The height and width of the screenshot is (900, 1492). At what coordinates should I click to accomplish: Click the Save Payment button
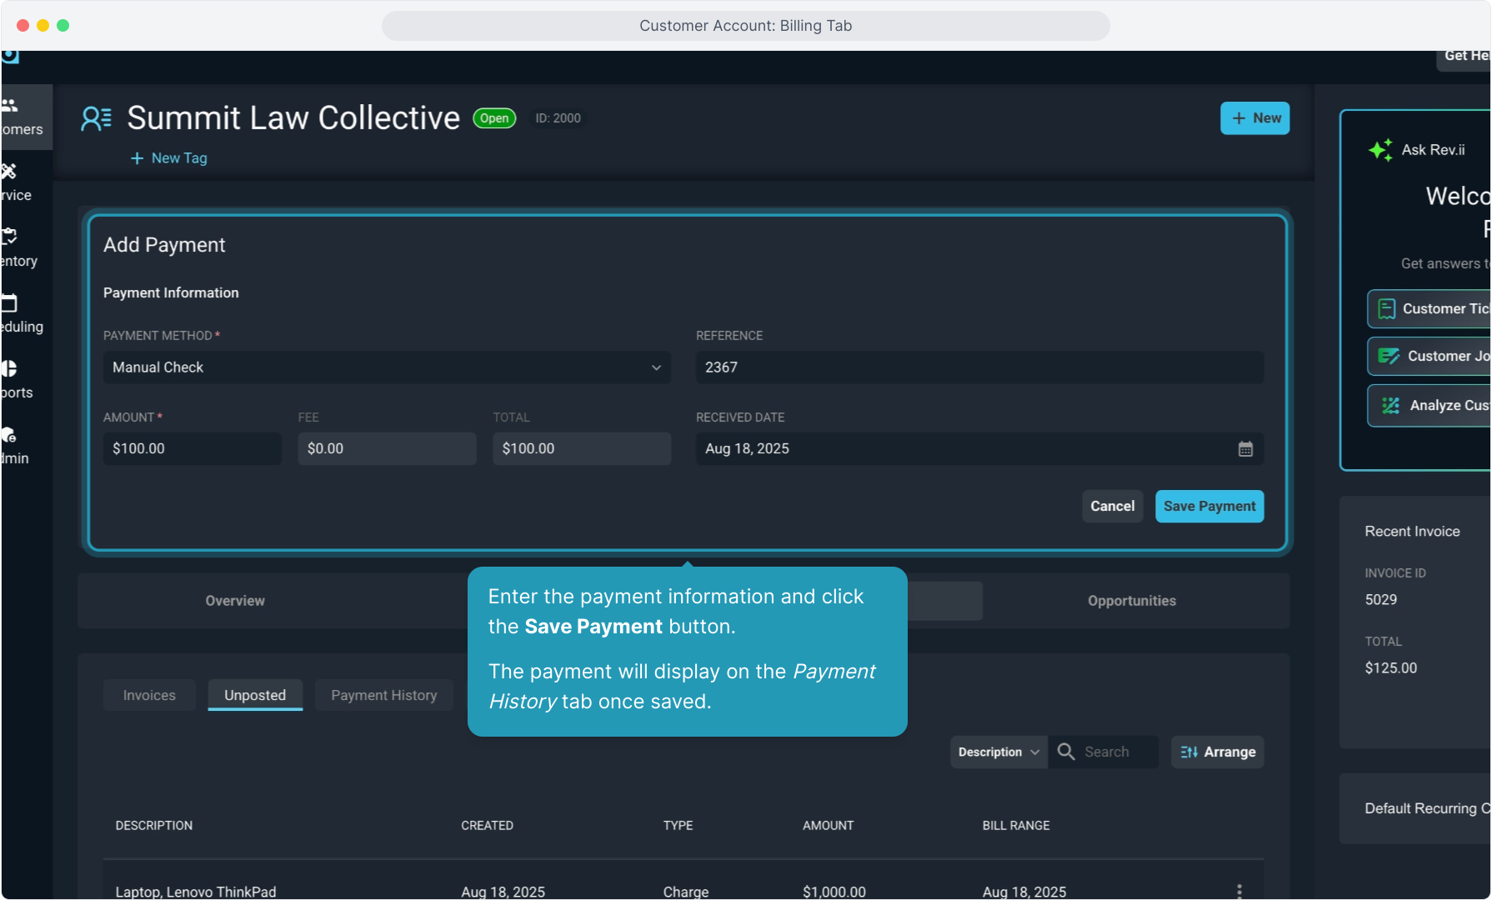1209,507
